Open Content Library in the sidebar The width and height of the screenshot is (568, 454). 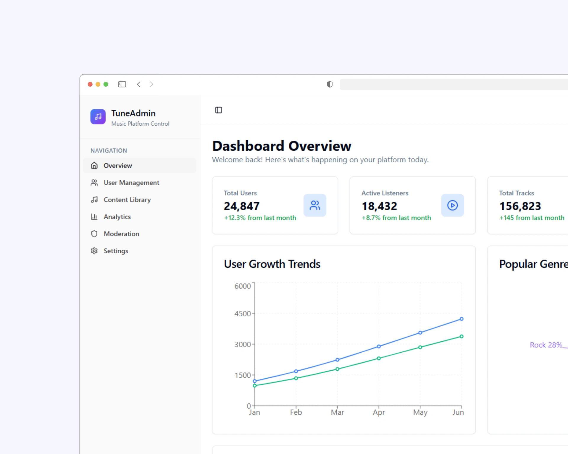140,200
